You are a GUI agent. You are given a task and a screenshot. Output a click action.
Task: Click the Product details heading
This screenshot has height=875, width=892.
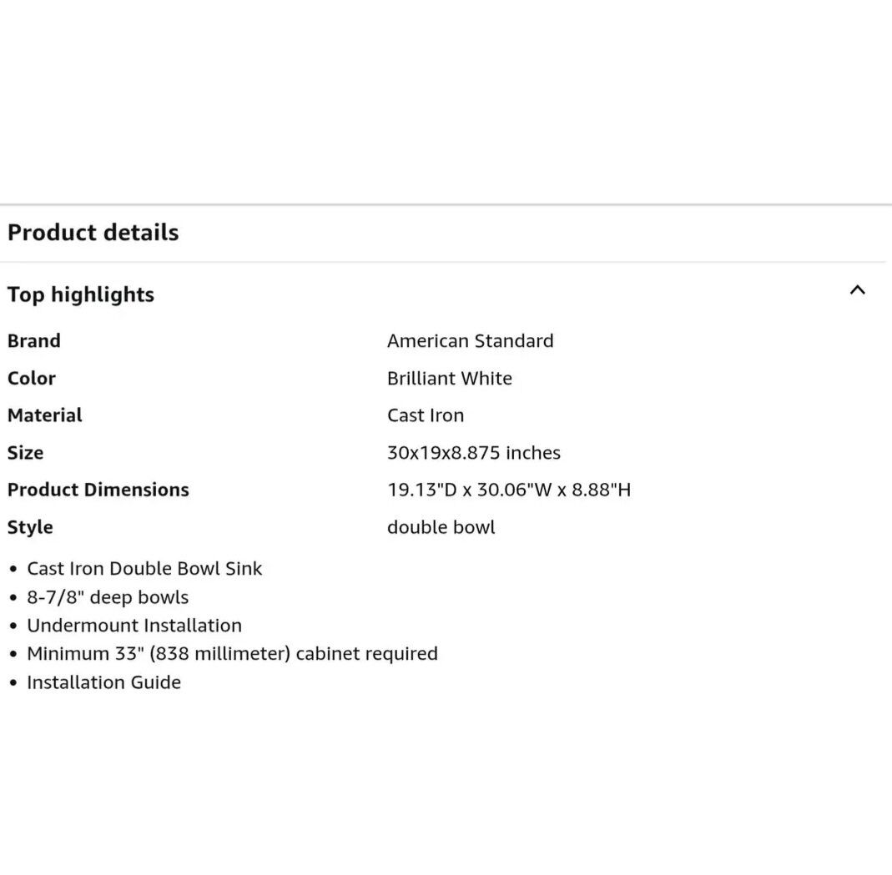click(x=93, y=232)
